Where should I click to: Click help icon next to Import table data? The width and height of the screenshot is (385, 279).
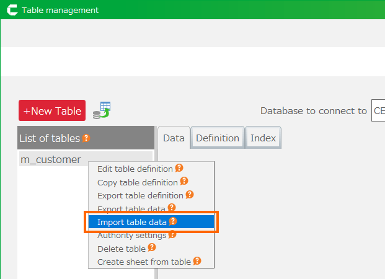pyautogui.click(x=173, y=221)
